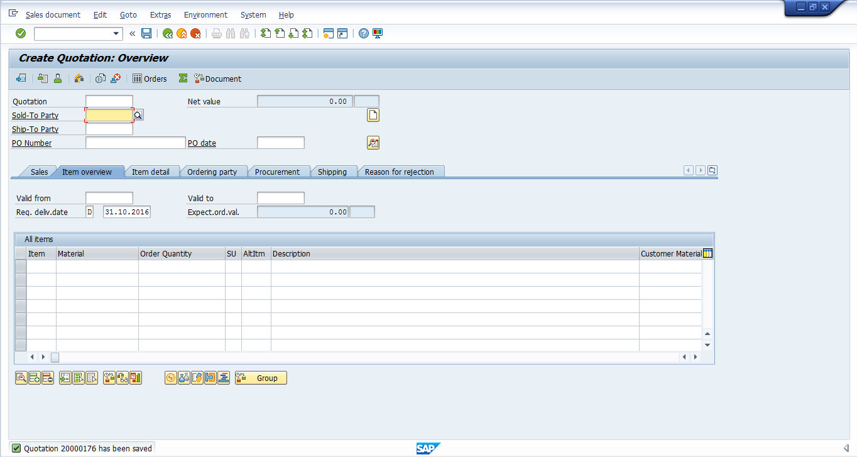Create a new session icon
Image resolution: width=857 pixels, height=457 pixels.
point(328,33)
